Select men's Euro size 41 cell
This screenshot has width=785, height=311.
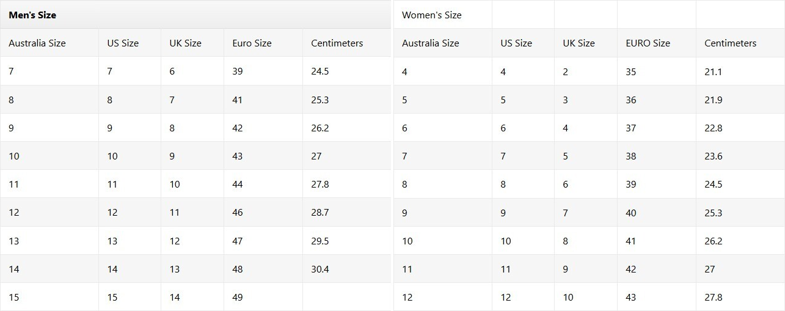point(238,100)
